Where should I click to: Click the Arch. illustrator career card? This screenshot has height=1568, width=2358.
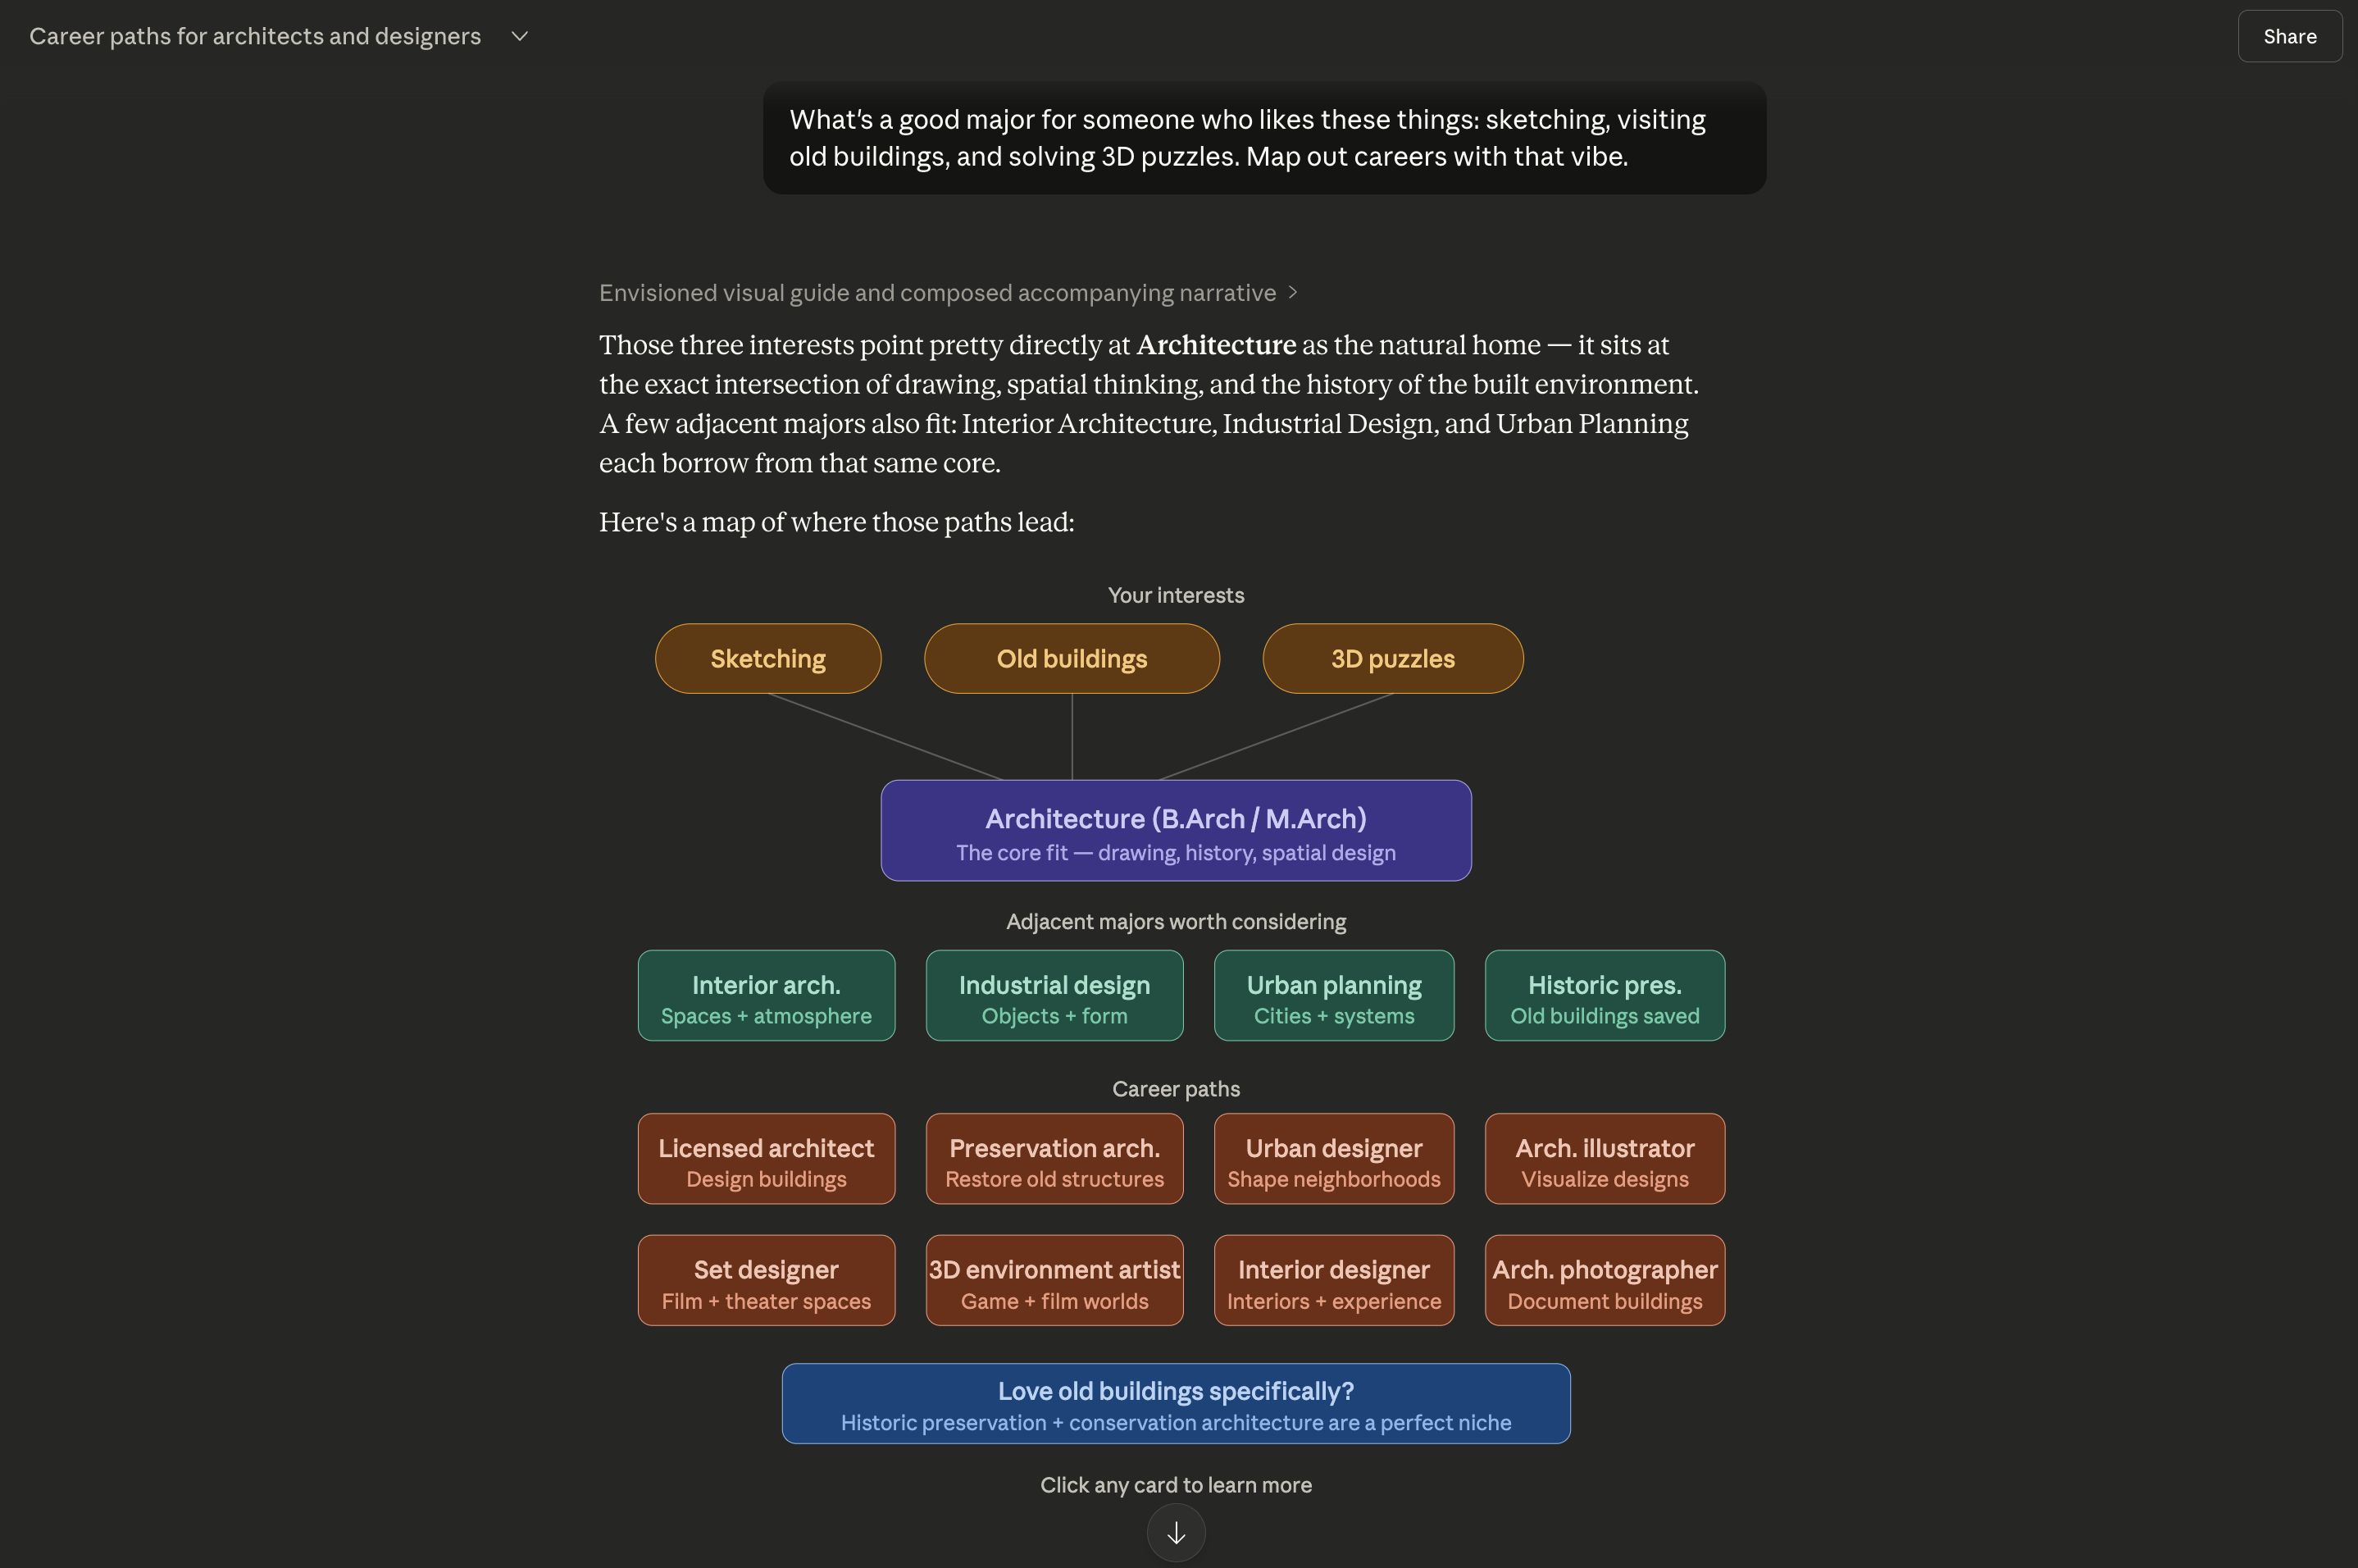pyautogui.click(x=1604, y=1159)
